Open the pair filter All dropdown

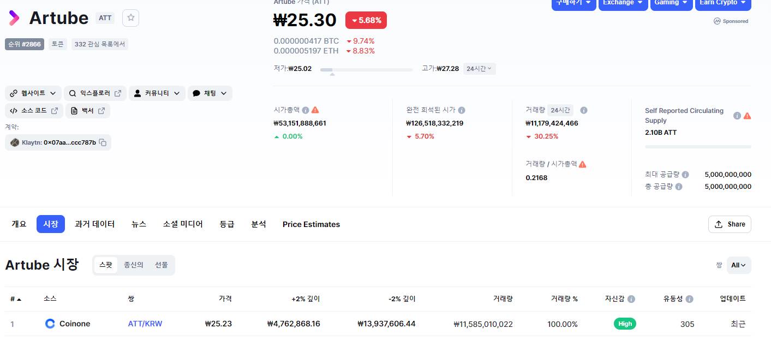739,265
